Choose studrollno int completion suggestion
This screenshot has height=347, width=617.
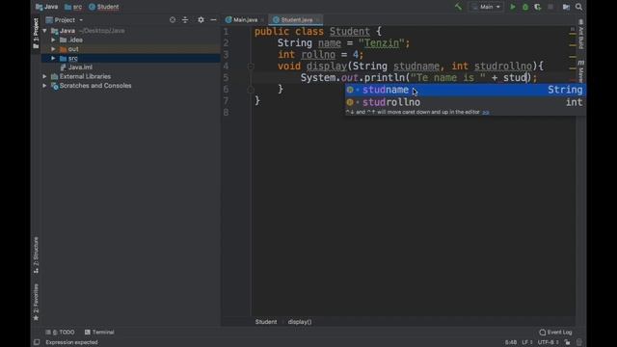coord(466,102)
